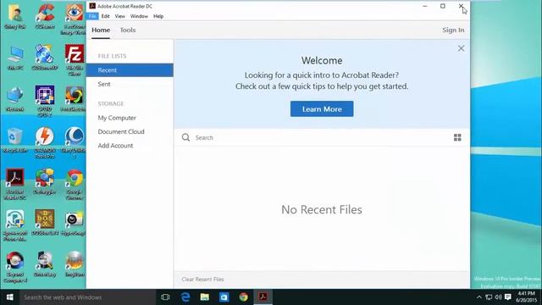
Task: Click the Adobe Acrobat title bar logo
Action: pyautogui.click(x=92, y=6)
